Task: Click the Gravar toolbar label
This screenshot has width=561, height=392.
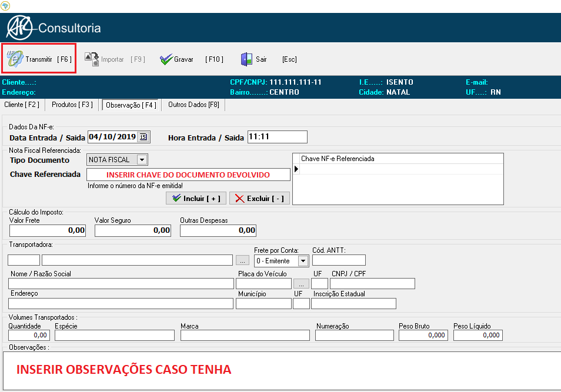Action: pyautogui.click(x=183, y=59)
